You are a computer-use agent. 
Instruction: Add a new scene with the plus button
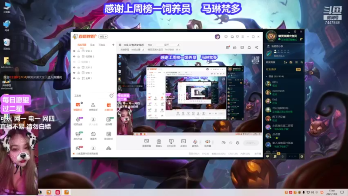[x=113, y=45]
